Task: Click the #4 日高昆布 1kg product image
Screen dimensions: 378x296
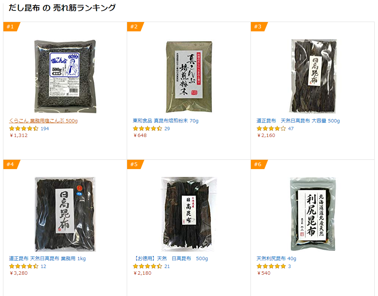Action: point(65,214)
